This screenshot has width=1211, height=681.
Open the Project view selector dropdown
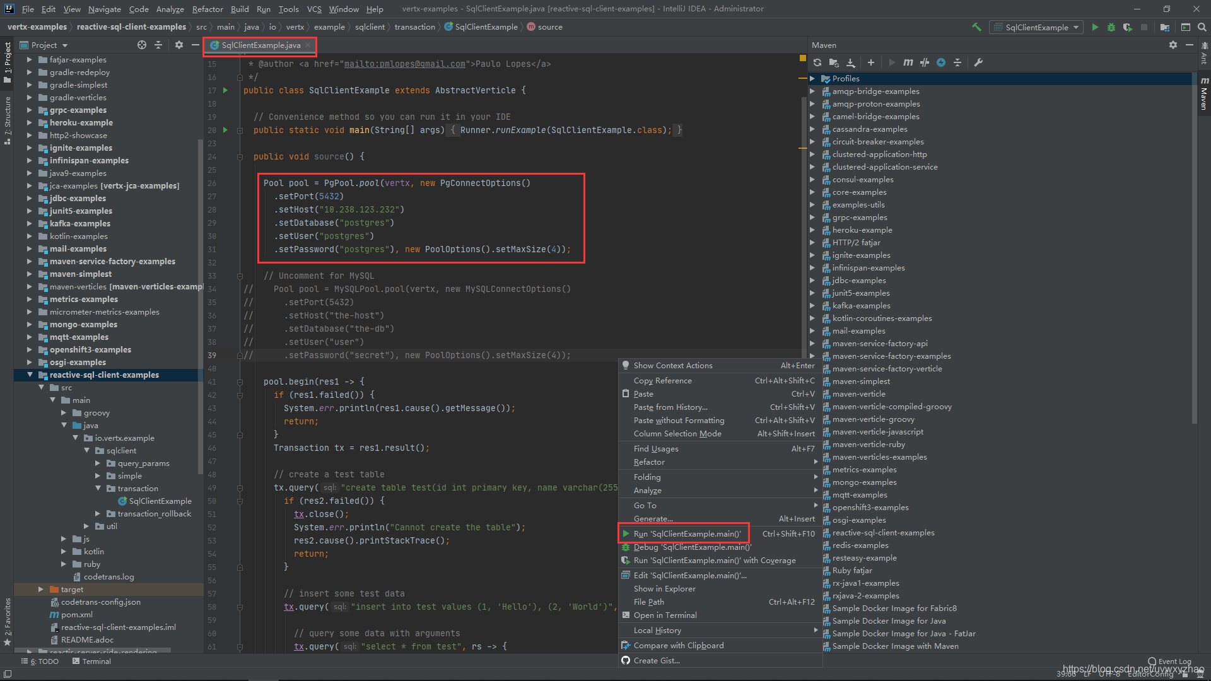point(44,45)
